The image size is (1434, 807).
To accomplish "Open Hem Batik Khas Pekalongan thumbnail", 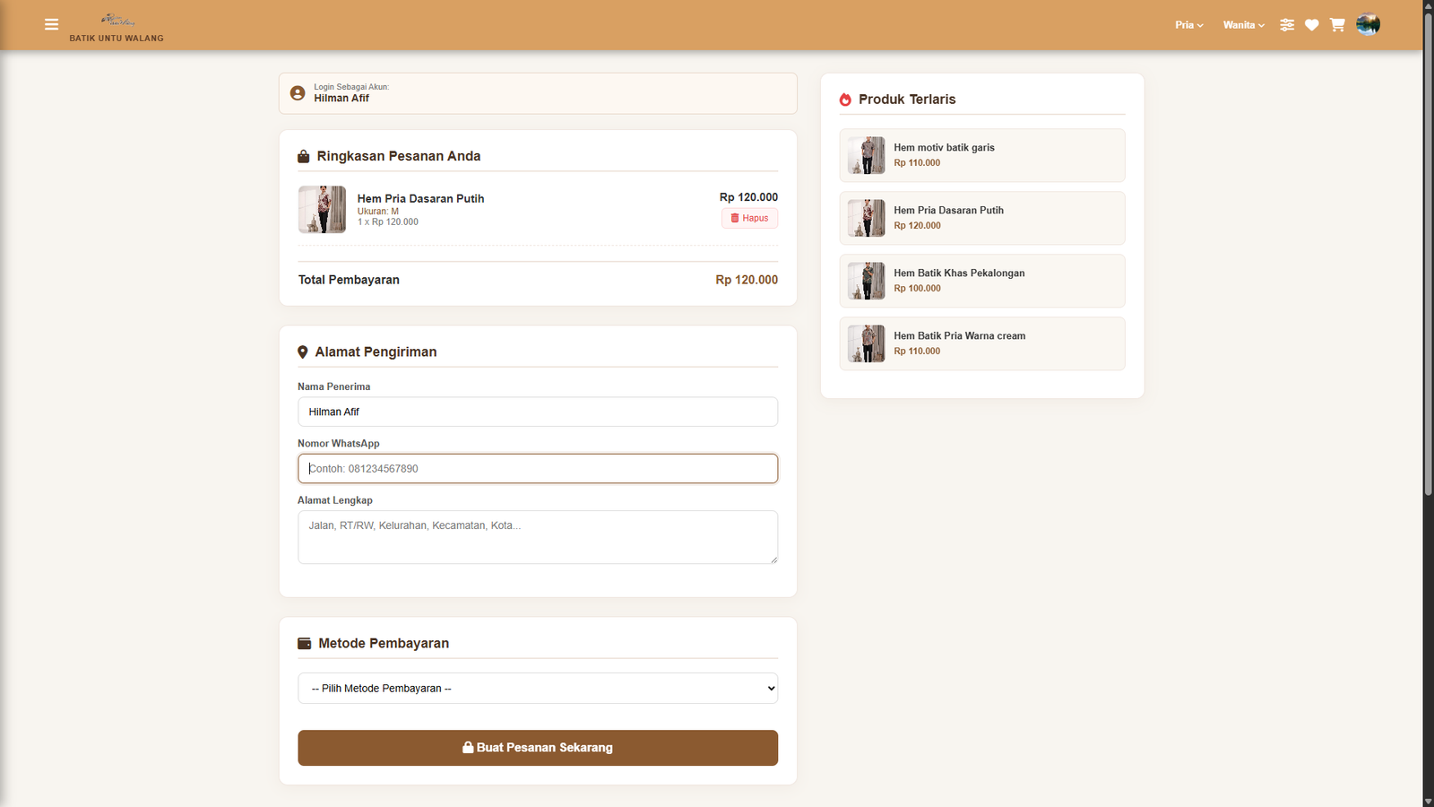I will pyautogui.click(x=867, y=281).
